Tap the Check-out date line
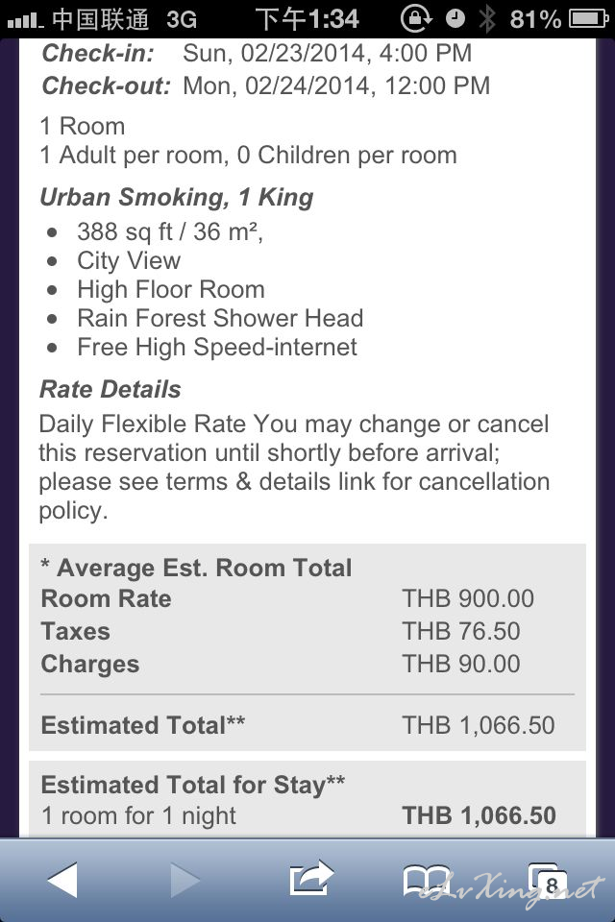This screenshot has width=615, height=922. pyautogui.click(x=266, y=85)
